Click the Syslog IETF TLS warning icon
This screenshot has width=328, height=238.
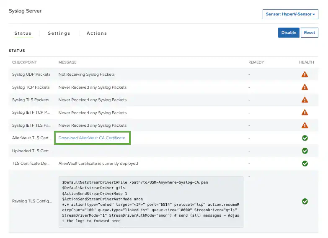305,125
